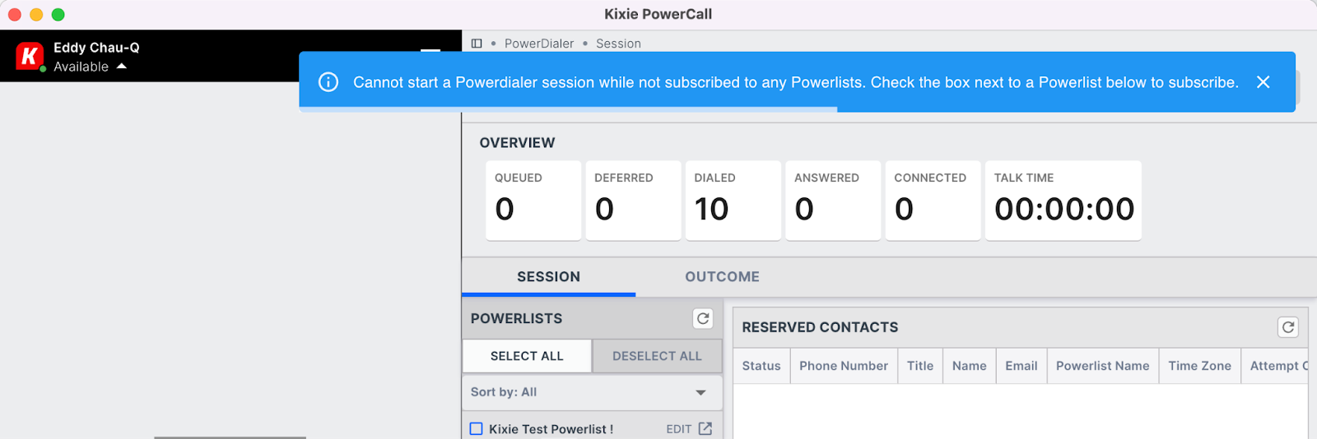Sort contacts by Powerlist Name column
This screenshot has width=1317, height=439.
[x=1102, y=366]
